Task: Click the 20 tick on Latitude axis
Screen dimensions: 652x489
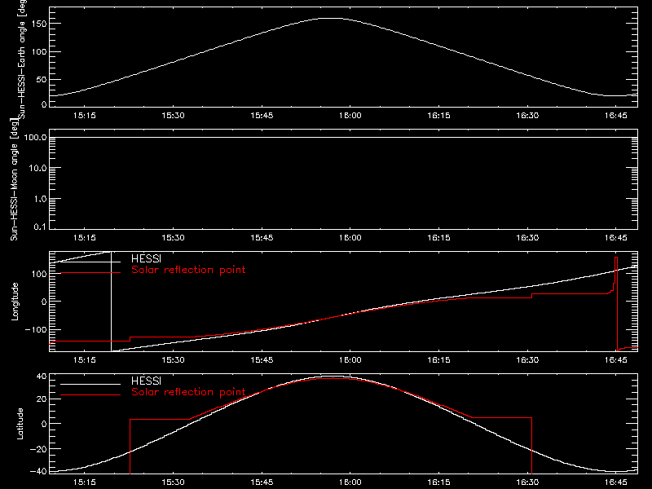Action: pos(42,399)
